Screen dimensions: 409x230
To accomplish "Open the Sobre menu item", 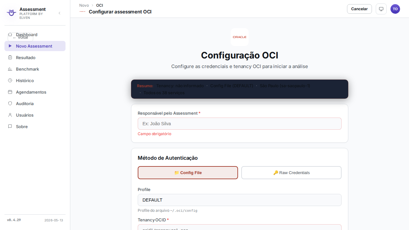I will point(35,126).
